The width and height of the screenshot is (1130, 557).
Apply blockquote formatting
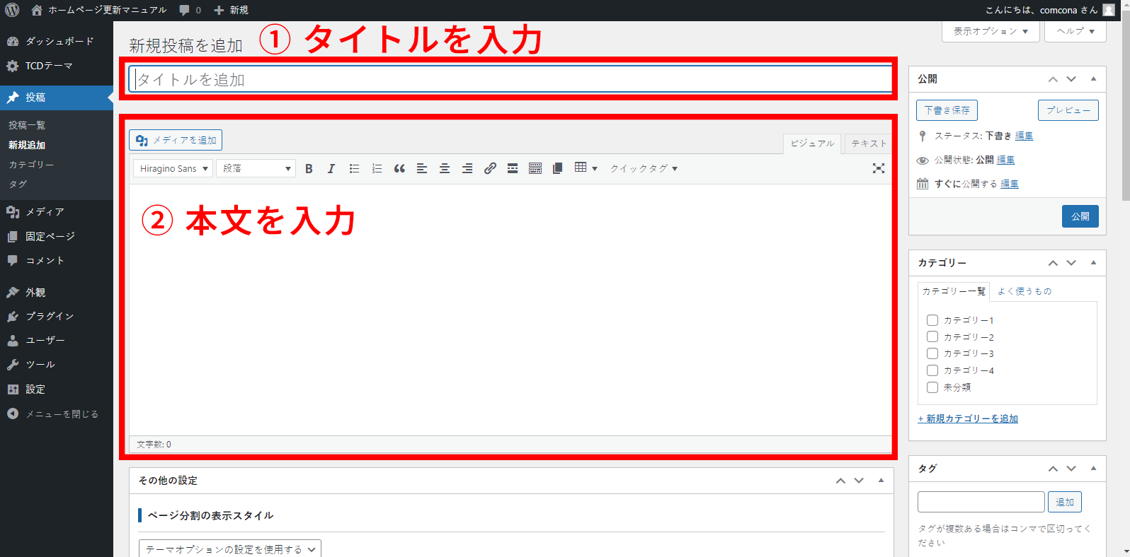click(x=399, y=169)
